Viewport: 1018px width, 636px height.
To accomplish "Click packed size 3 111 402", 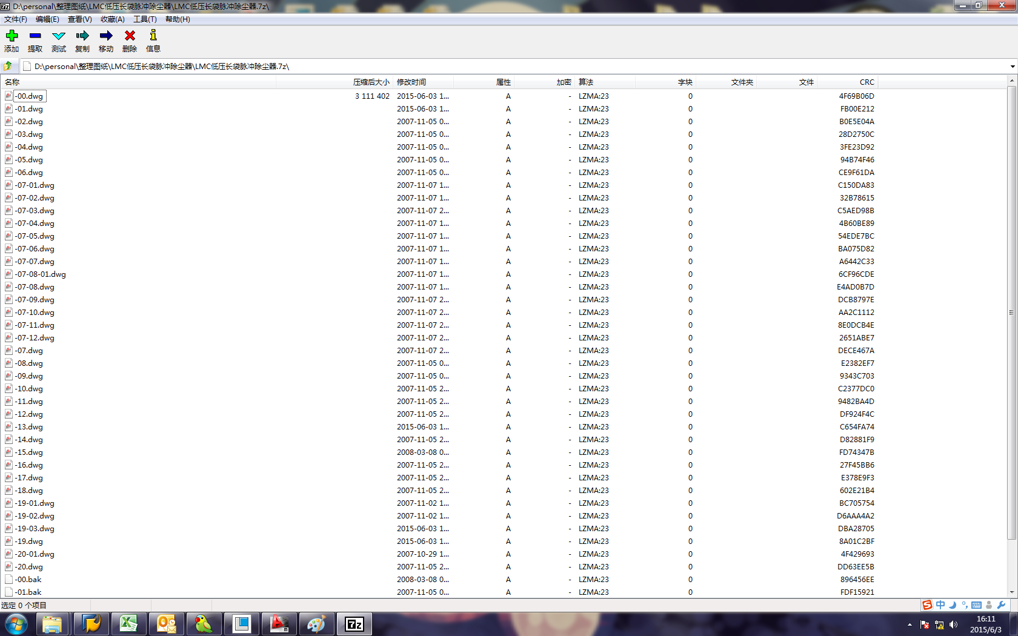I will click(x=372, y=96).
